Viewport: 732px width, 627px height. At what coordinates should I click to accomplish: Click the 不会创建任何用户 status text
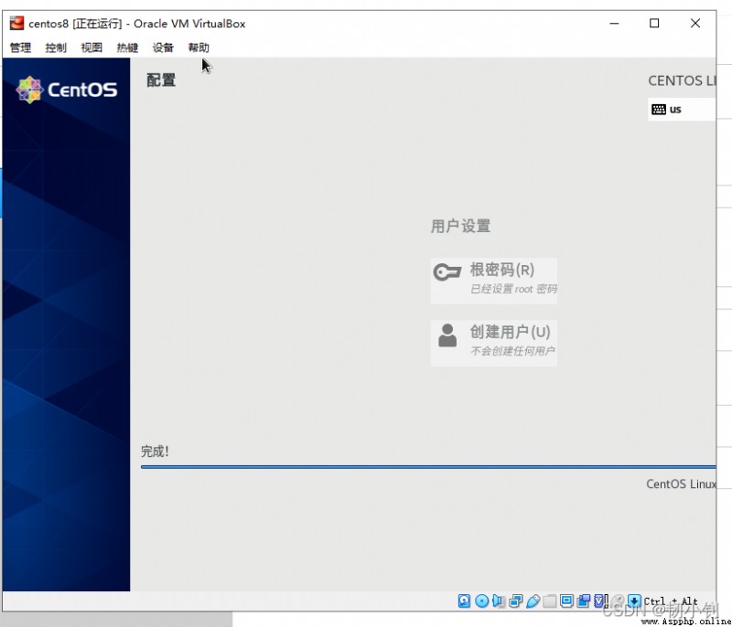pyautogui.click(x=512, y=351)
